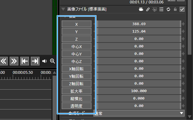The height and width of the screenshot is (120, 193).
Task: Click the X value field showing 388.69
Action: point(139,24)
